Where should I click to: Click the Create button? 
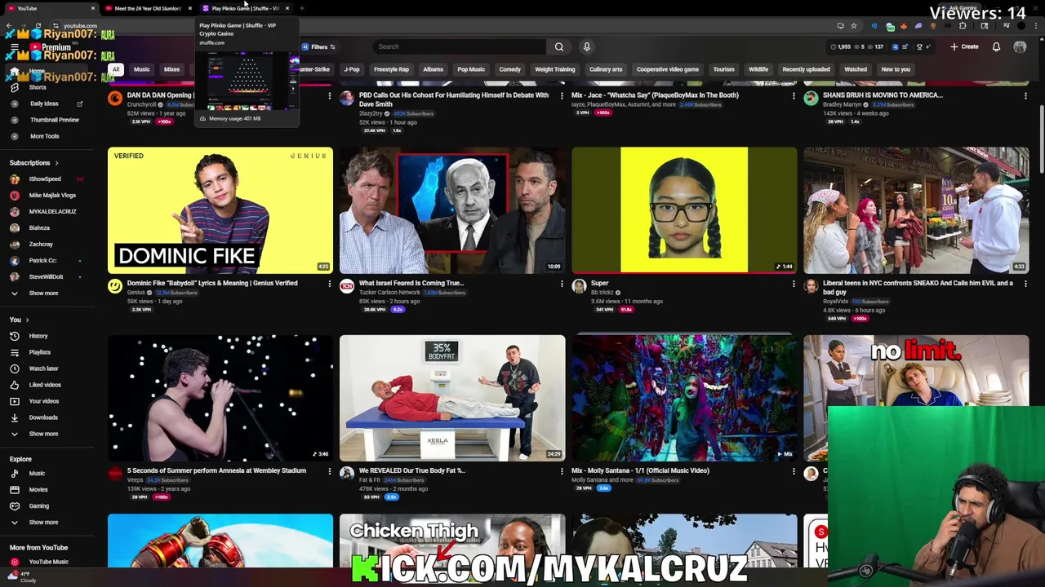pos(964,46)
